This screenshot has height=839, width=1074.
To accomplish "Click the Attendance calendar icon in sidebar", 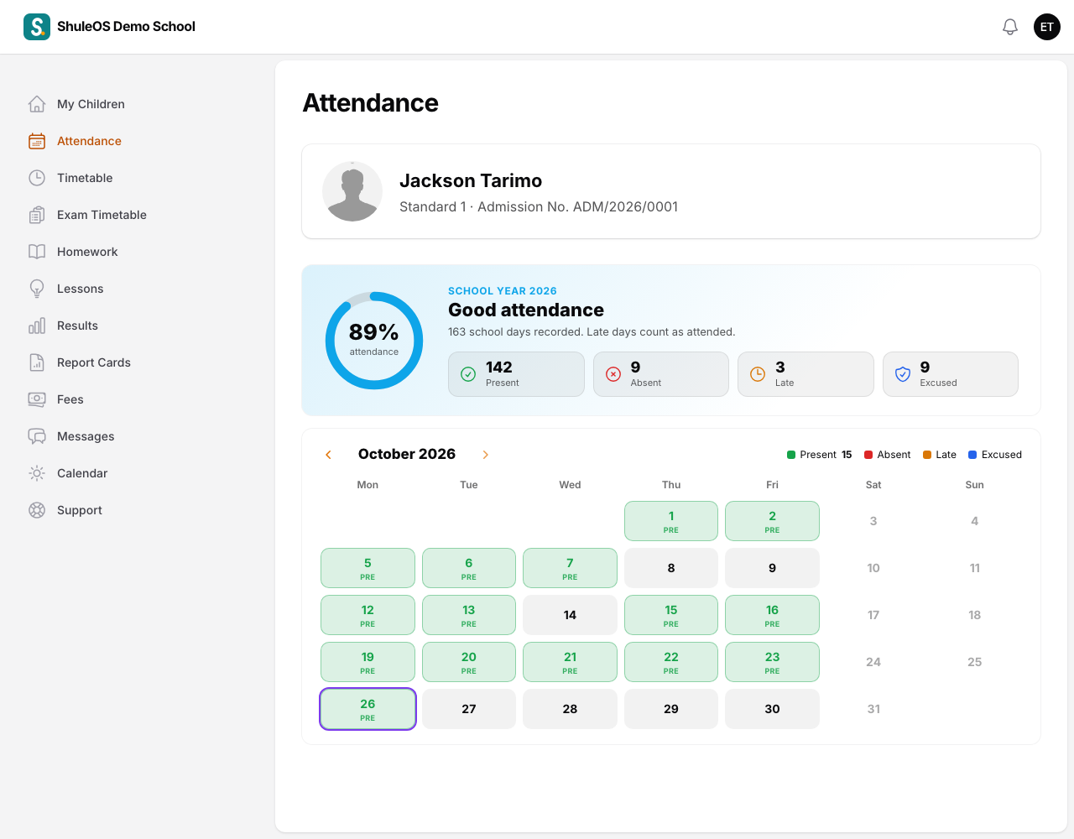I will [x=37, y=141].
